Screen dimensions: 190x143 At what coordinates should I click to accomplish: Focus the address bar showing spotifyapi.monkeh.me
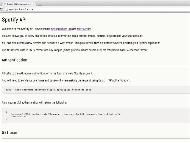(x=97, y=9)
